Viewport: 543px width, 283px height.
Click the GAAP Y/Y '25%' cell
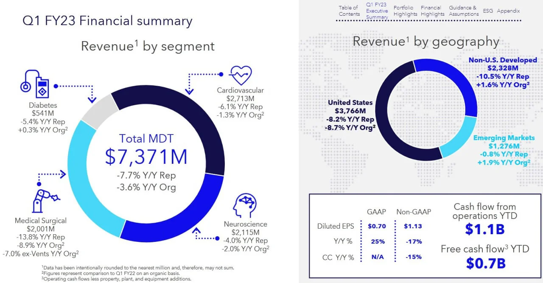378,241
